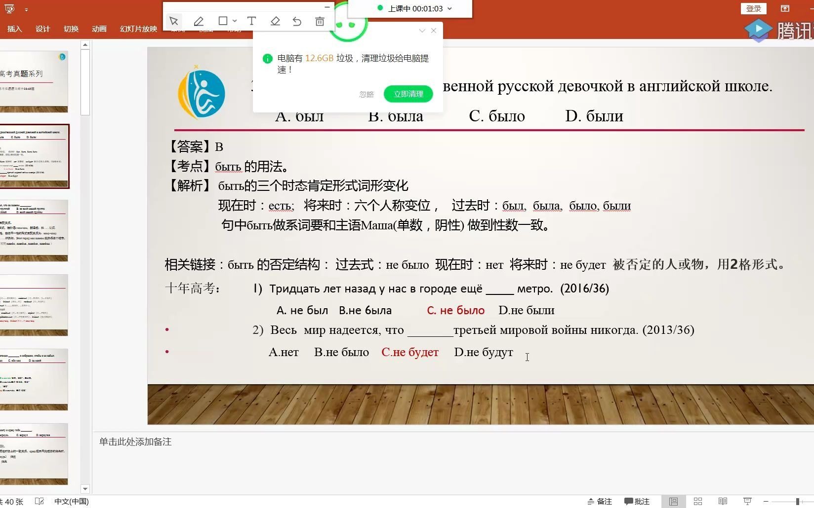Select the 高考真题系列 title slide thumbnail
This screenshot has width=814, height=508.
click(34, 81)
